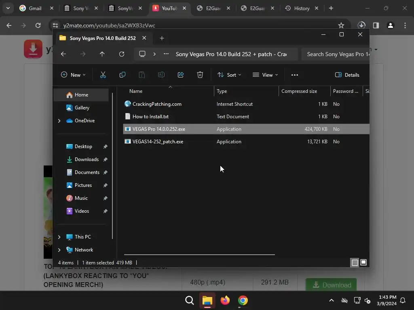414x310 pixels.
Task: Show hidden icons in system tray
Action: click(332, 300)
